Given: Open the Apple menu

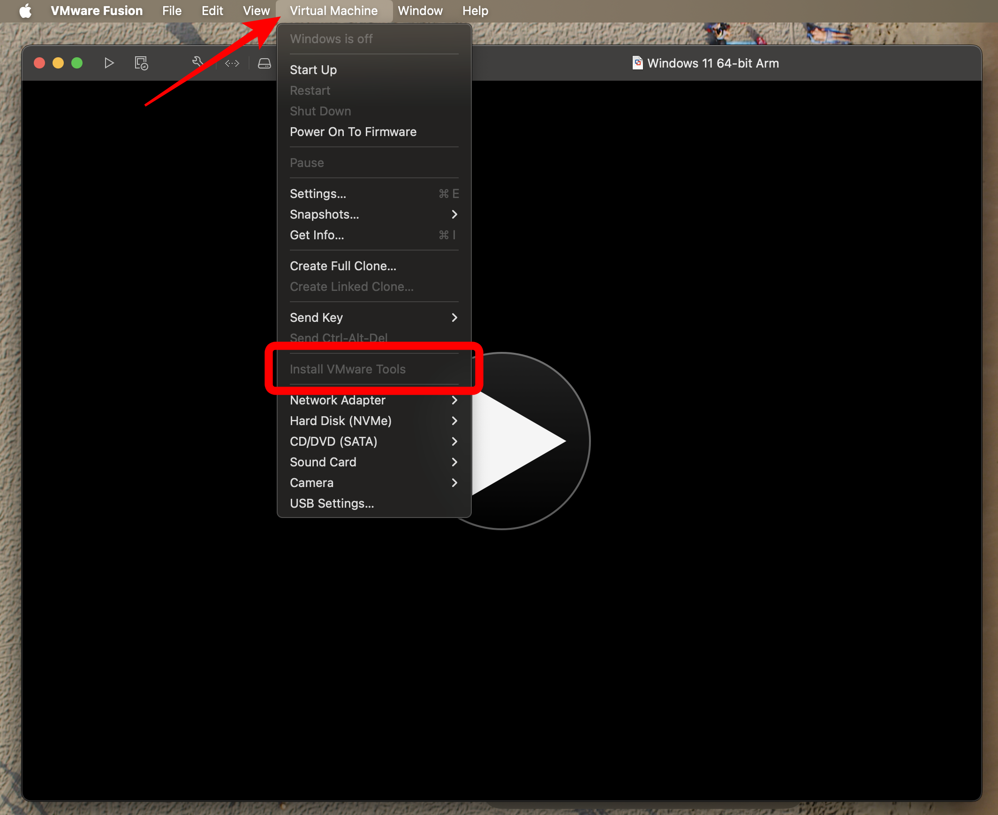Looking at the screenshot, I should click(26, 10).
